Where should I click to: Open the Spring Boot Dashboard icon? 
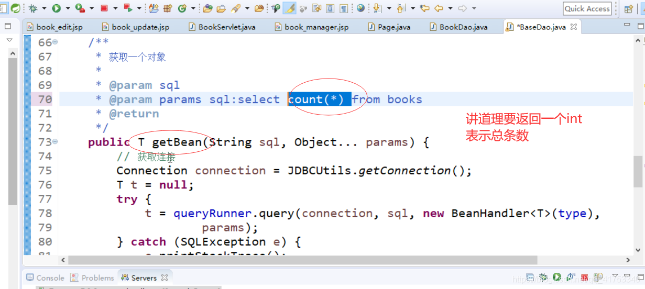16,8
